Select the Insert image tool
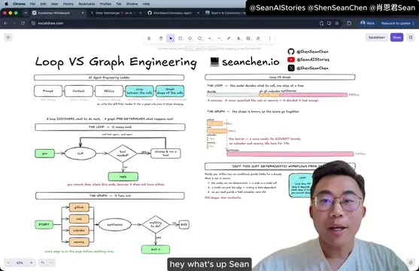Image resolution: width=419 pixels, height=271 pixels. point(248,38)
